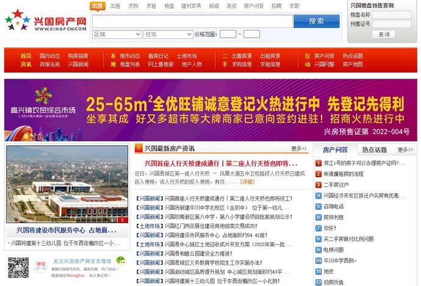Click the [详细] details link
Image resolution: width=421 pixels, height=286 pixels.
tap(247, 182)
